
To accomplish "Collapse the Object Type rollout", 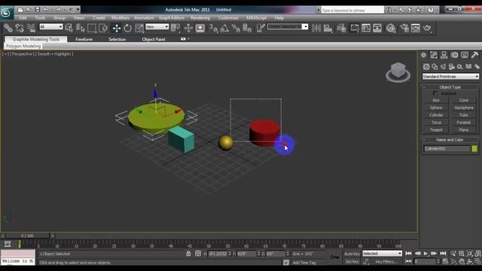I will click(450, 87).
